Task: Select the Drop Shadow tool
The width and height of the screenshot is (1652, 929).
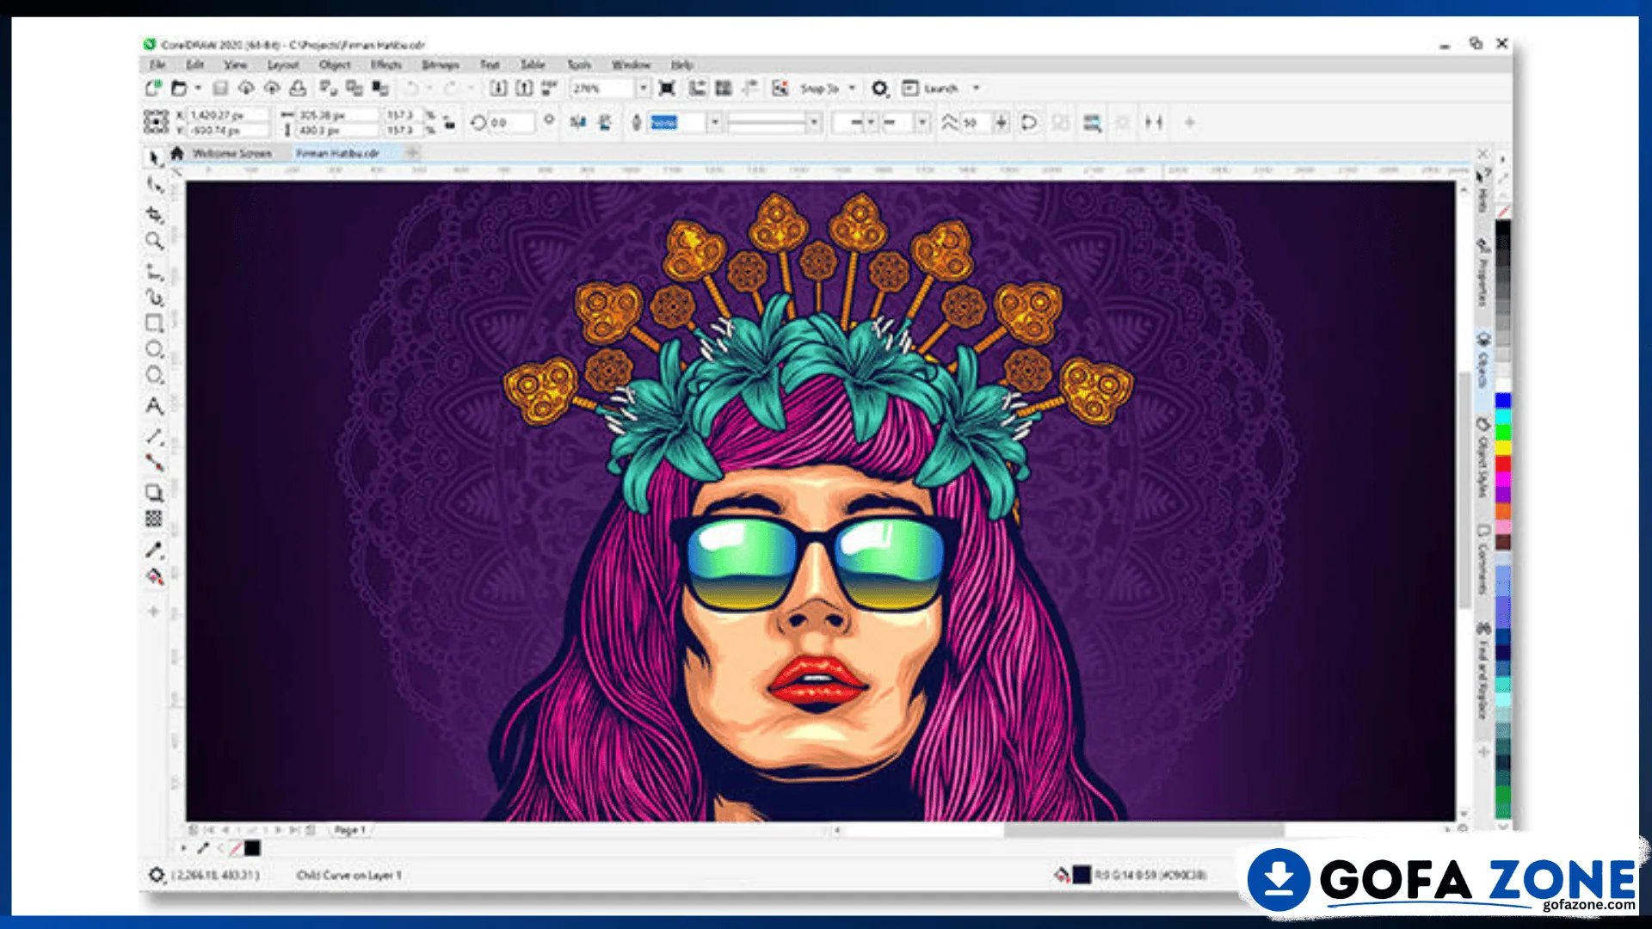Action: tap(154, 492)
